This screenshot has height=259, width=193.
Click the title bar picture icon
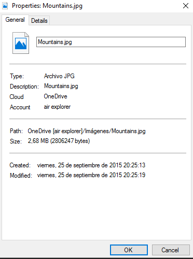coord(5,6)
